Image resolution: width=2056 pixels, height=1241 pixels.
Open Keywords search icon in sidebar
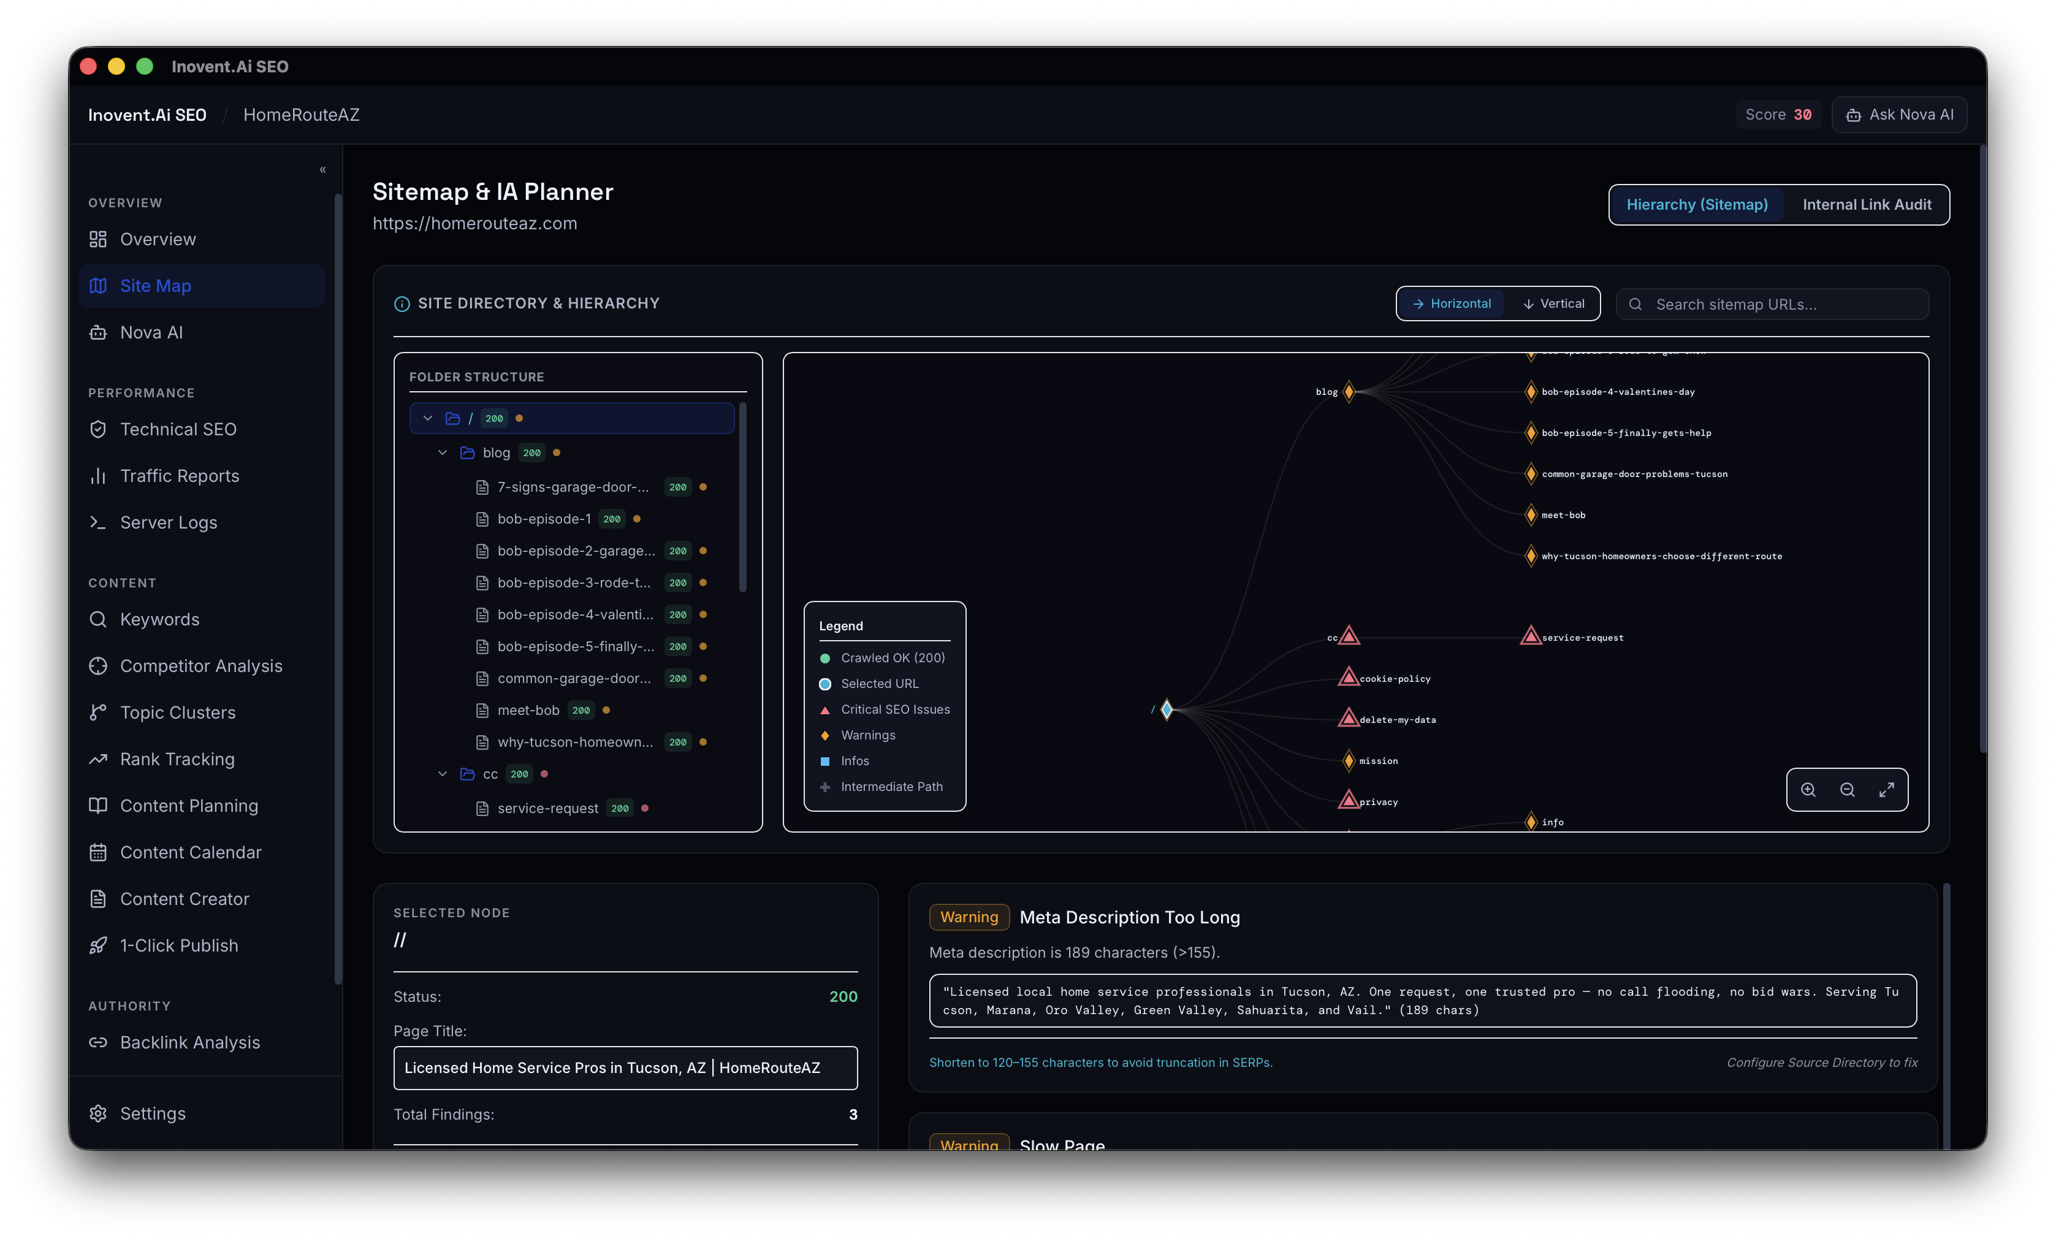click(97, 619)
